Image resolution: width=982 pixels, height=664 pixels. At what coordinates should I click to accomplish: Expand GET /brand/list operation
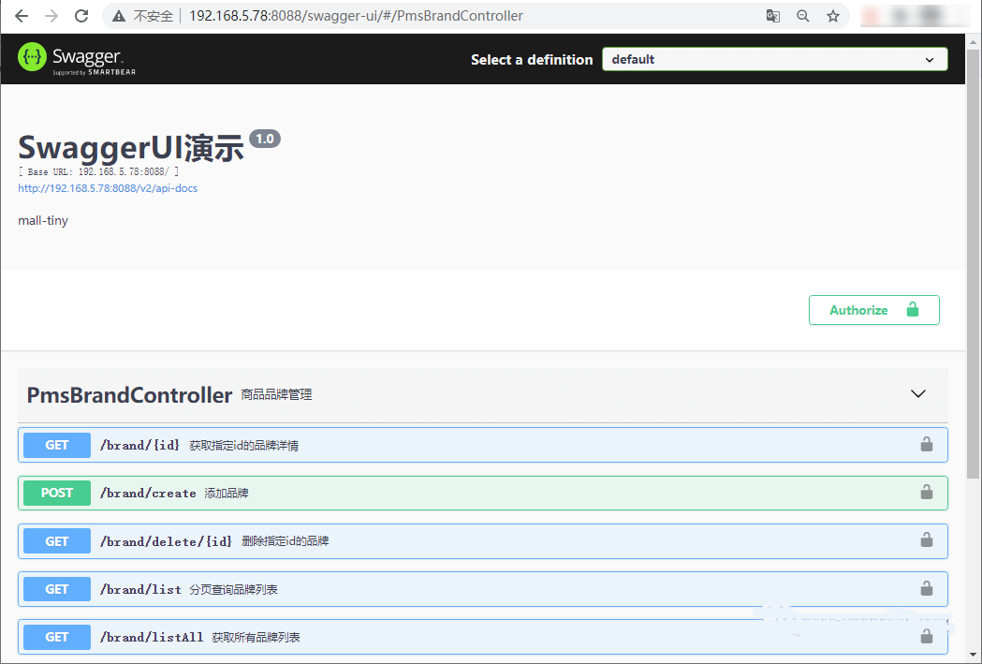click(482, 589)
